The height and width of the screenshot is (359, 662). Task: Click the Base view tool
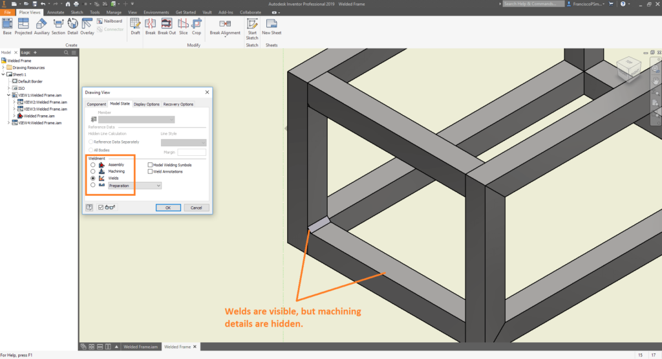click(7, 26)
